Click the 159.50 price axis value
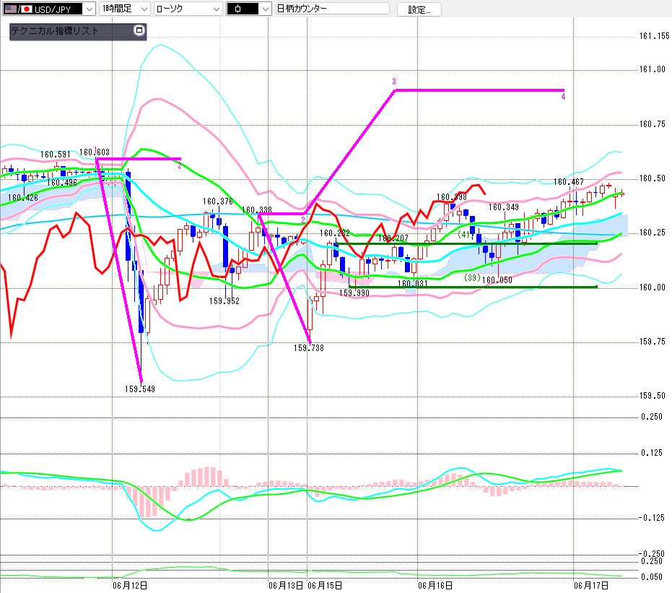 [653, 395]
